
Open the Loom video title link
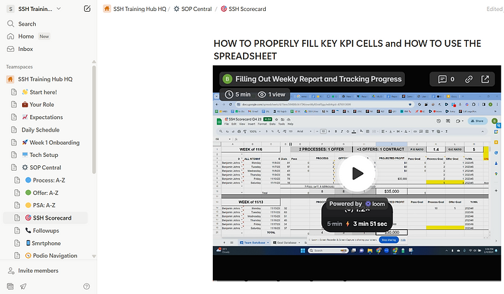click(318, 79)
